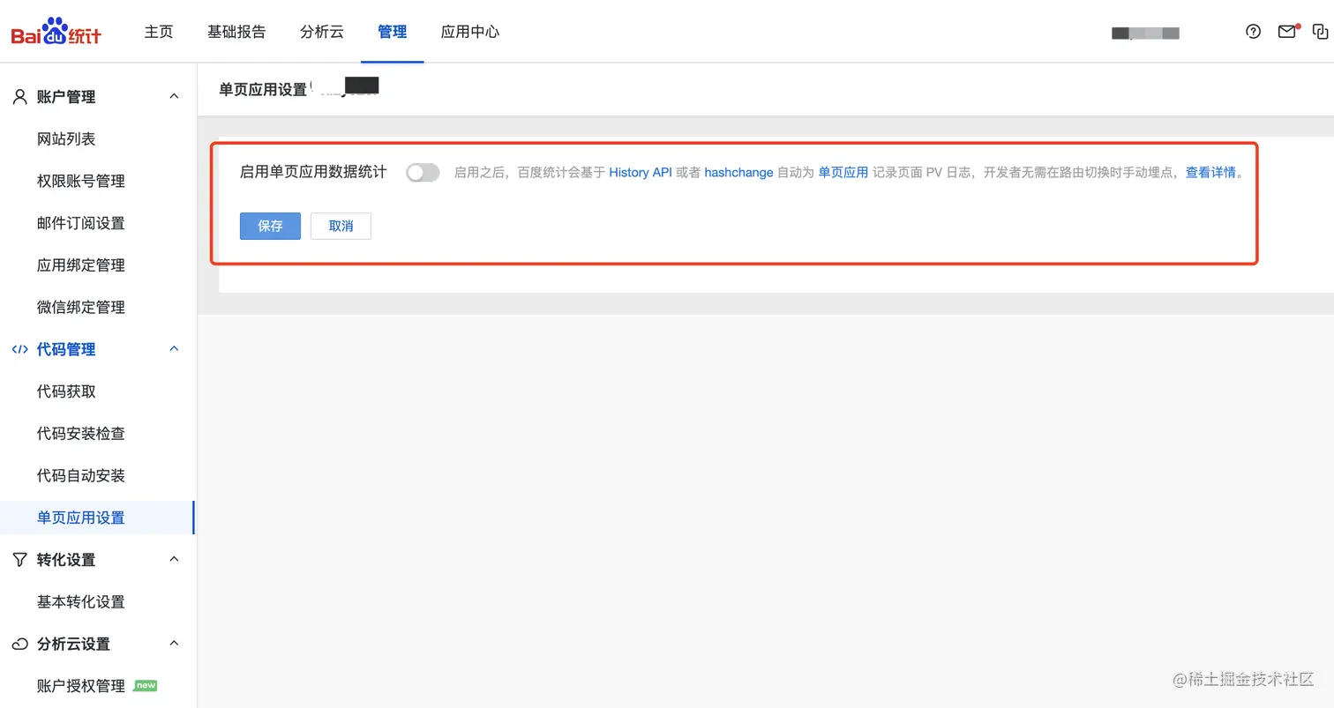Click the 代码管理 code brackets icon
This screenshot has width=1334, height=708.
[19, 349]
